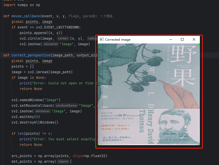Click the mouse_callback function name
Viewport: 219px width, 165px height.
tap(26, 16)
